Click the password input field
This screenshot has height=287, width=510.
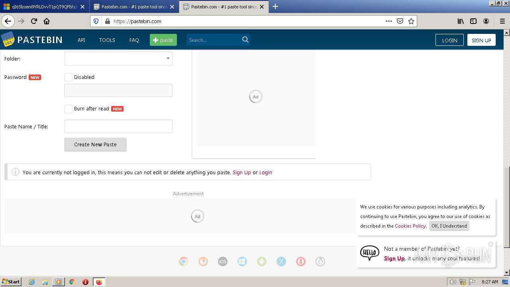(118, 90)
